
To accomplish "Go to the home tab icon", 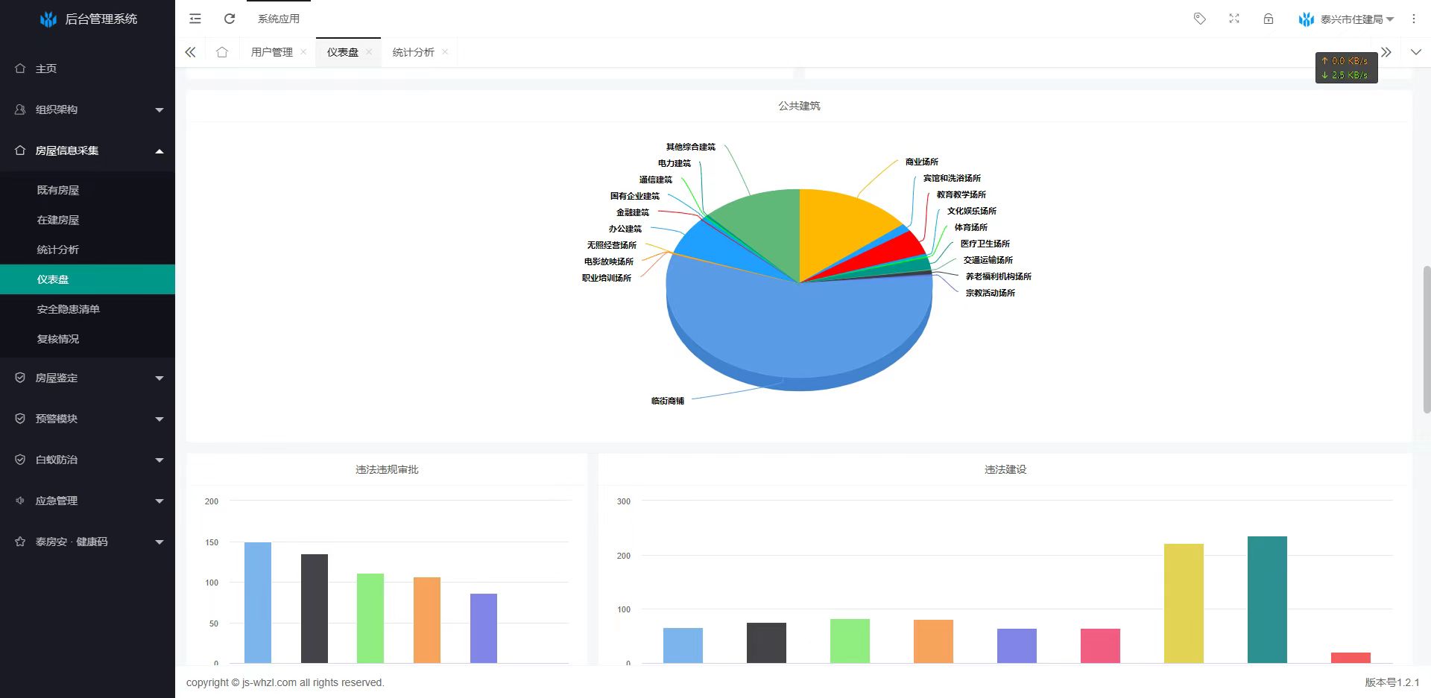I will 222,52.
